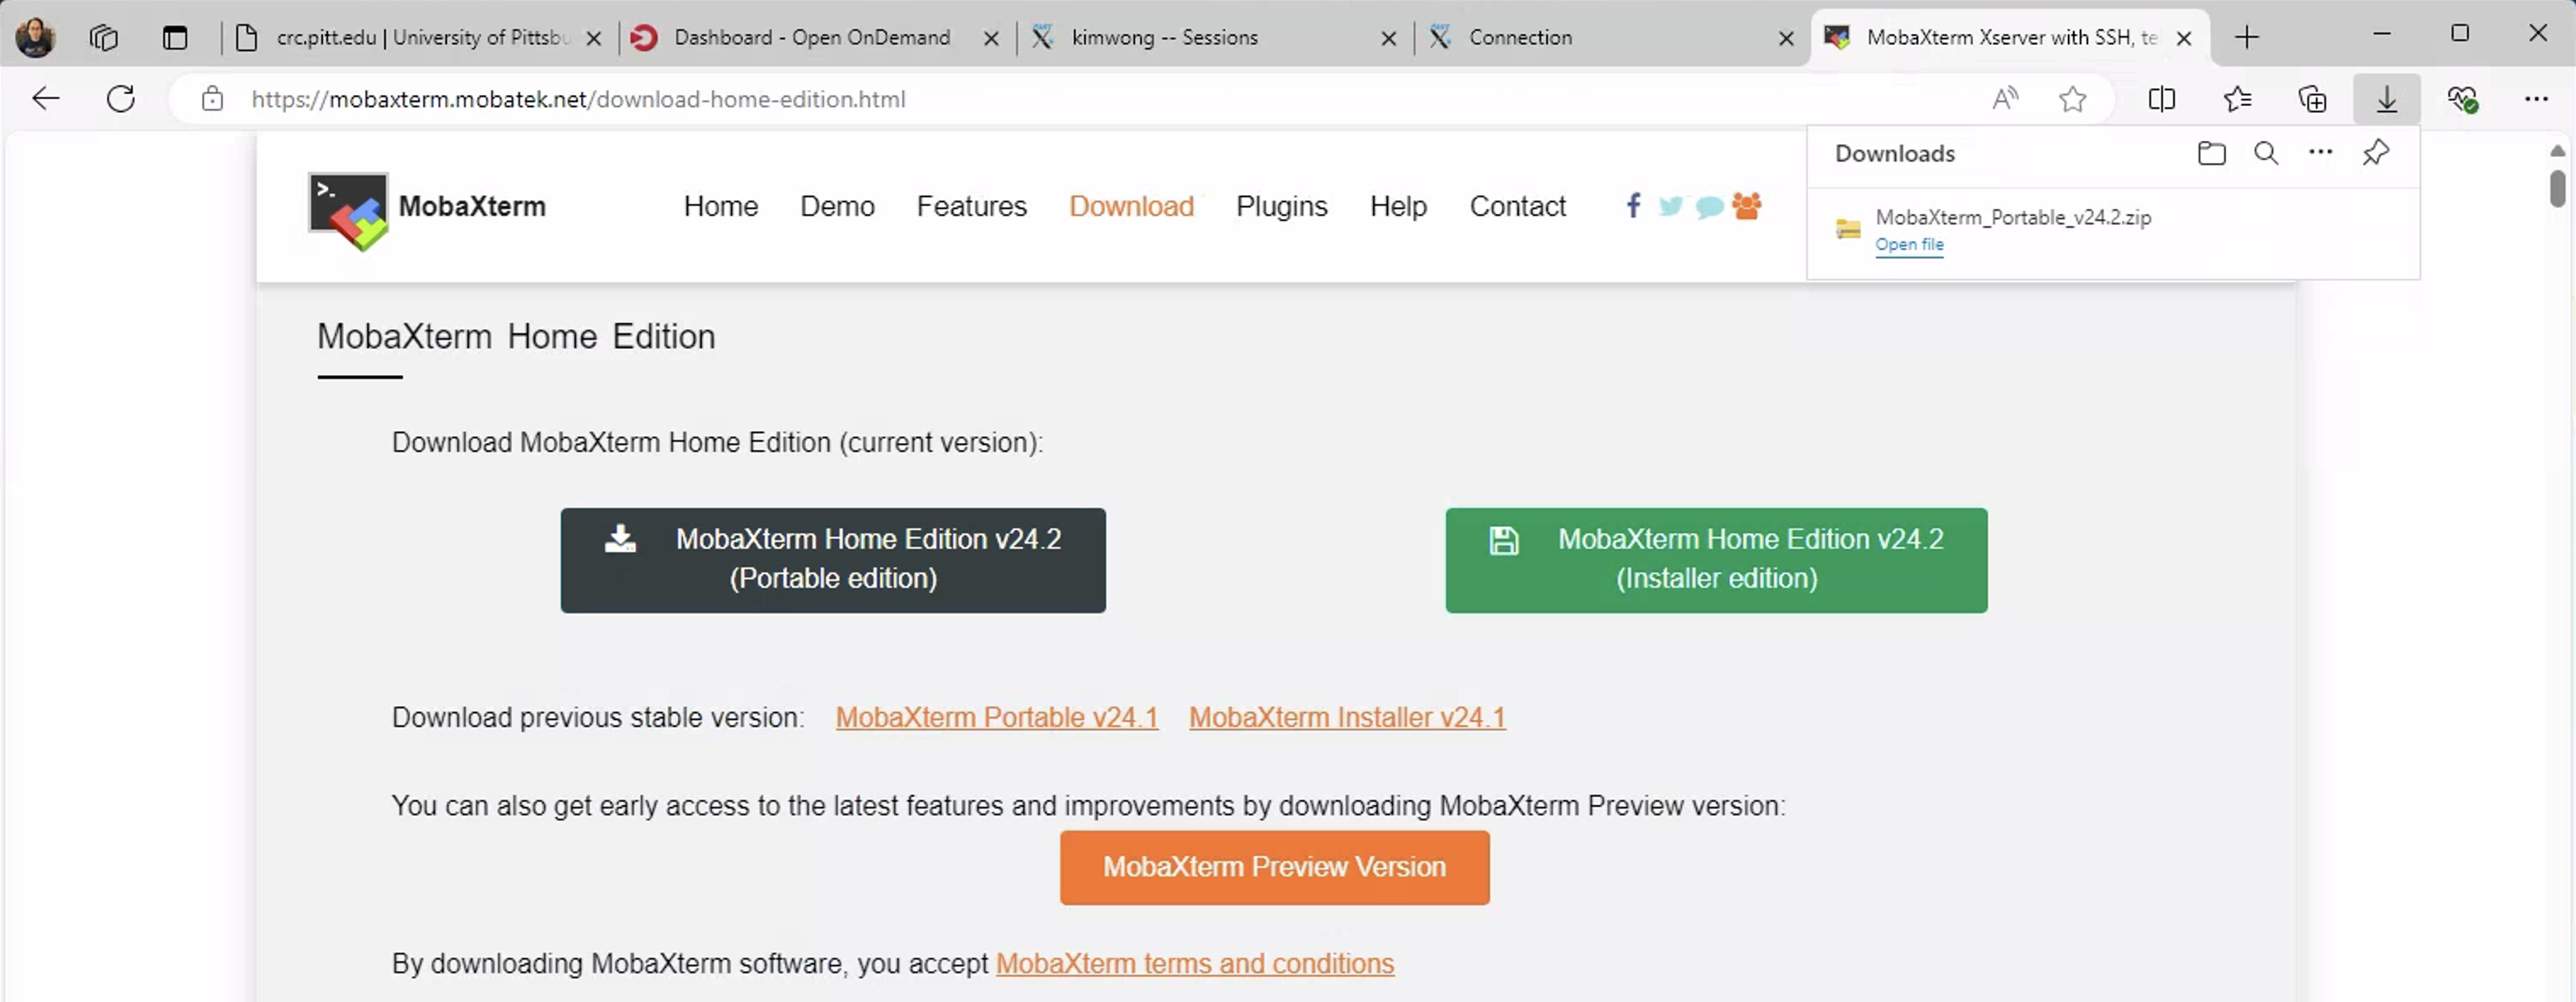The width and height of the screenshot is (2576, 1002).
Task: Toggle the vertical tabs icon
Action: 175,37
